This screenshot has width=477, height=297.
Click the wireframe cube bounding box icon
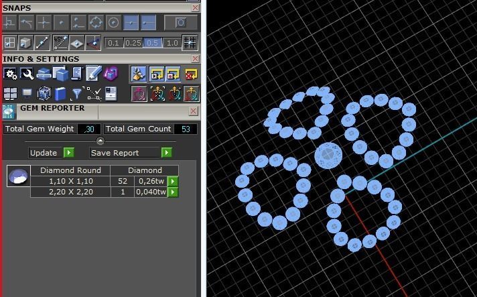(44, 94)
